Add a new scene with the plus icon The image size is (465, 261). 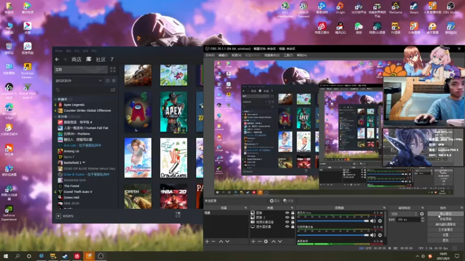click(207, 241)
